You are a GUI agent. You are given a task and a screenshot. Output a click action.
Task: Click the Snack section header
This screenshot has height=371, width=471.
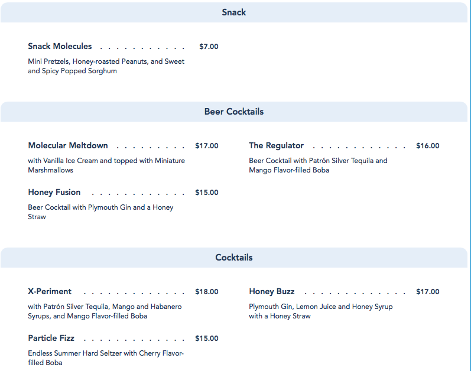pos(234,12)
